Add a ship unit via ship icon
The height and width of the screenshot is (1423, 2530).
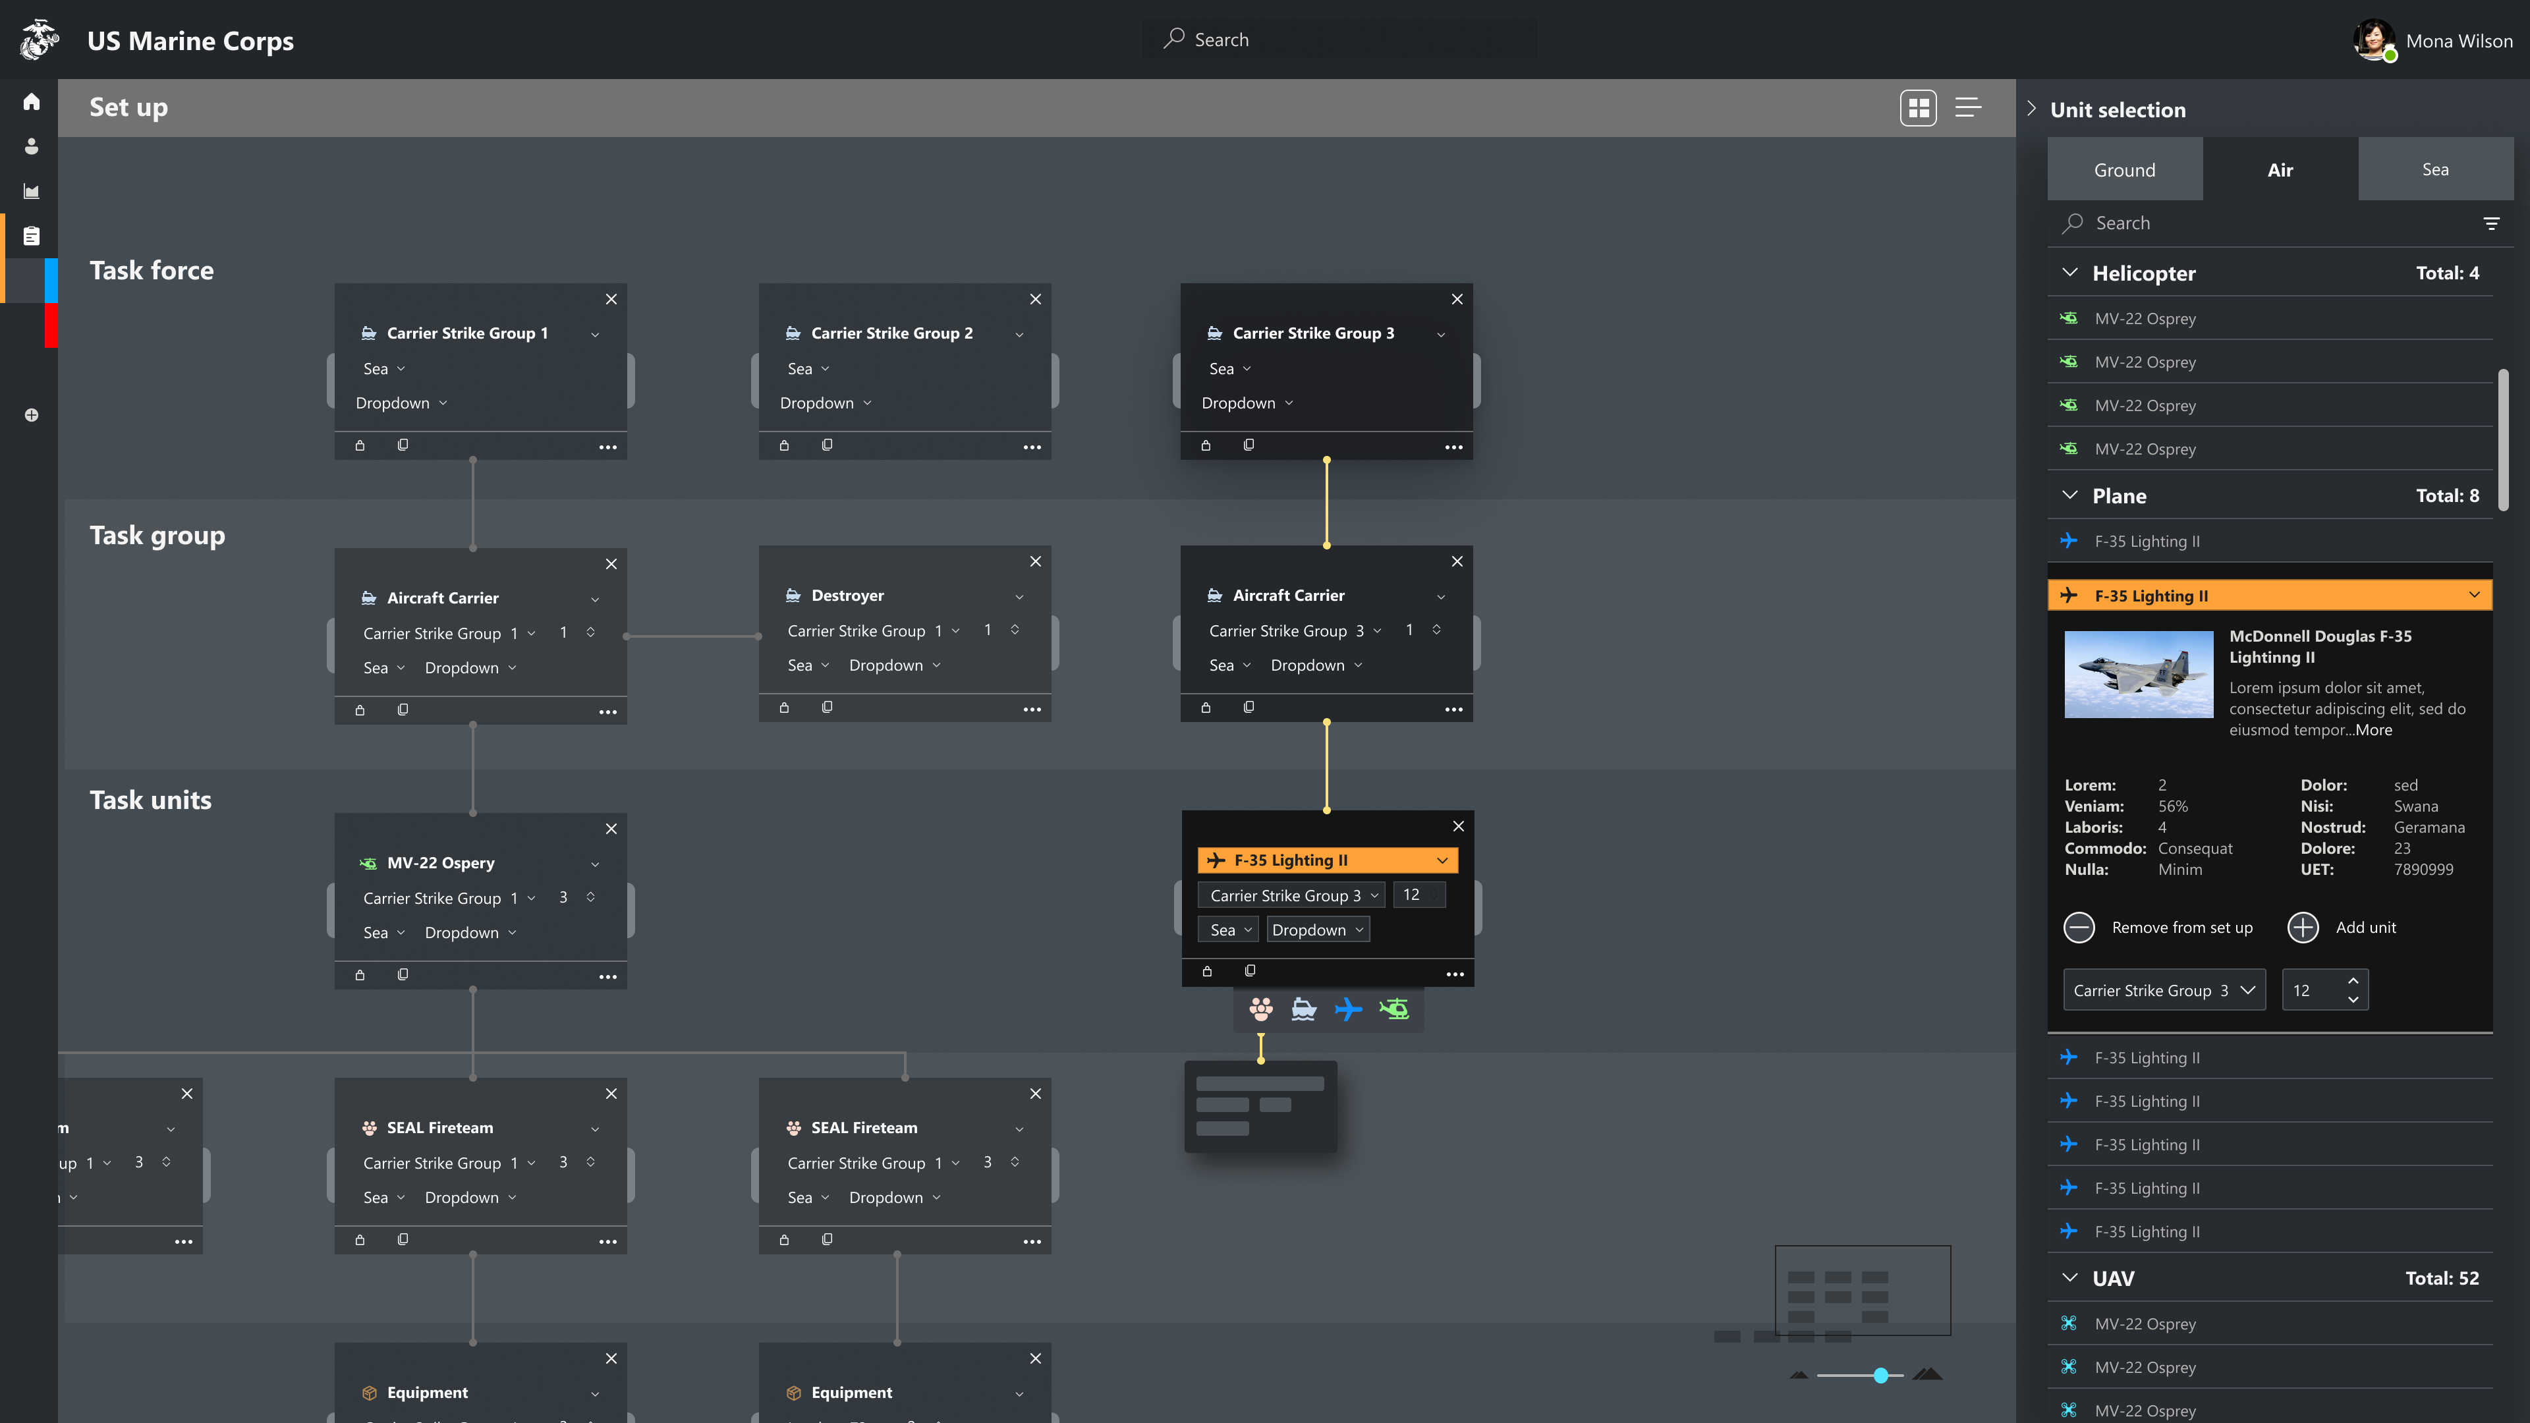[1305, 1009]
